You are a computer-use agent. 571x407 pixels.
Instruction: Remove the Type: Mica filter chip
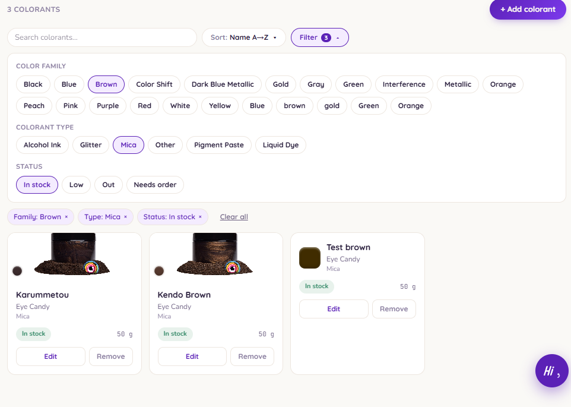pyautogui.click(x=125, y=217)
